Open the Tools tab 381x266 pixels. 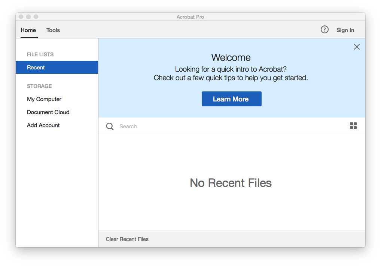[53, 30]
